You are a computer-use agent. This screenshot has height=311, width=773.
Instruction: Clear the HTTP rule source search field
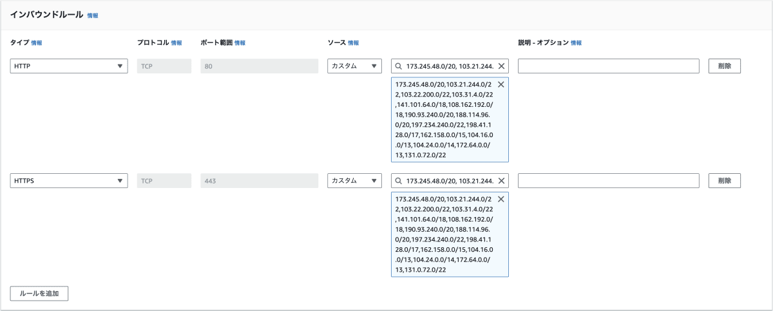pyautogui.click(x=501, y=66)
